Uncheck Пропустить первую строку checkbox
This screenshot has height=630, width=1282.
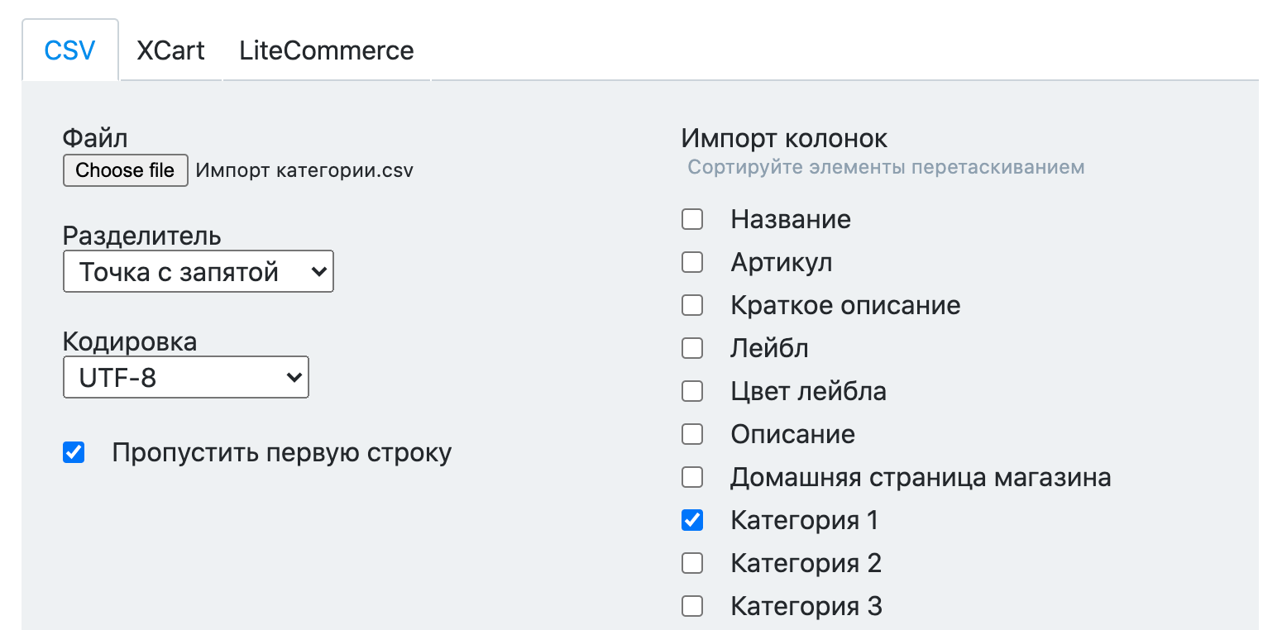(x=74, y=452)
